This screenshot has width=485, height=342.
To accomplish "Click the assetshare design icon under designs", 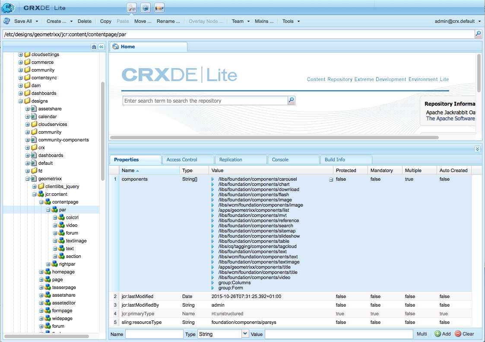I will point(34,109).
